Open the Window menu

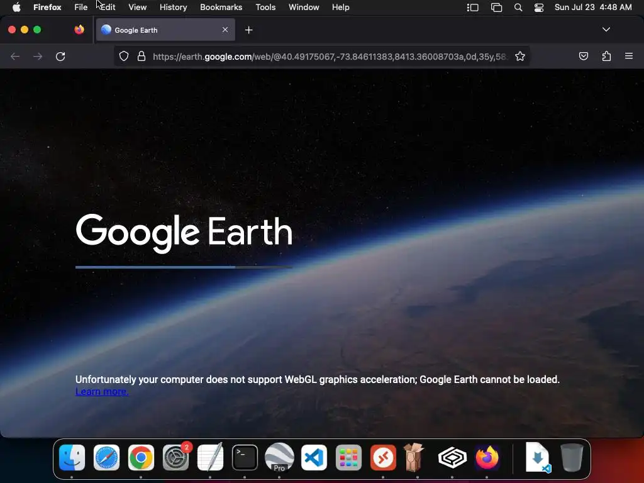(304, 8)
